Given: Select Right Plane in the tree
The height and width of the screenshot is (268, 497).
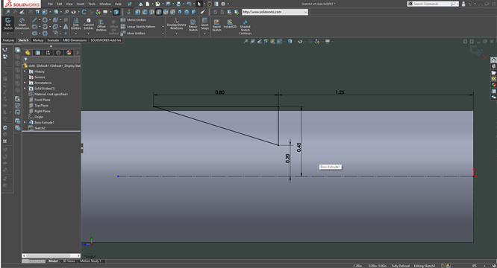Looking at the screenshot, I should tap(40, 111).
